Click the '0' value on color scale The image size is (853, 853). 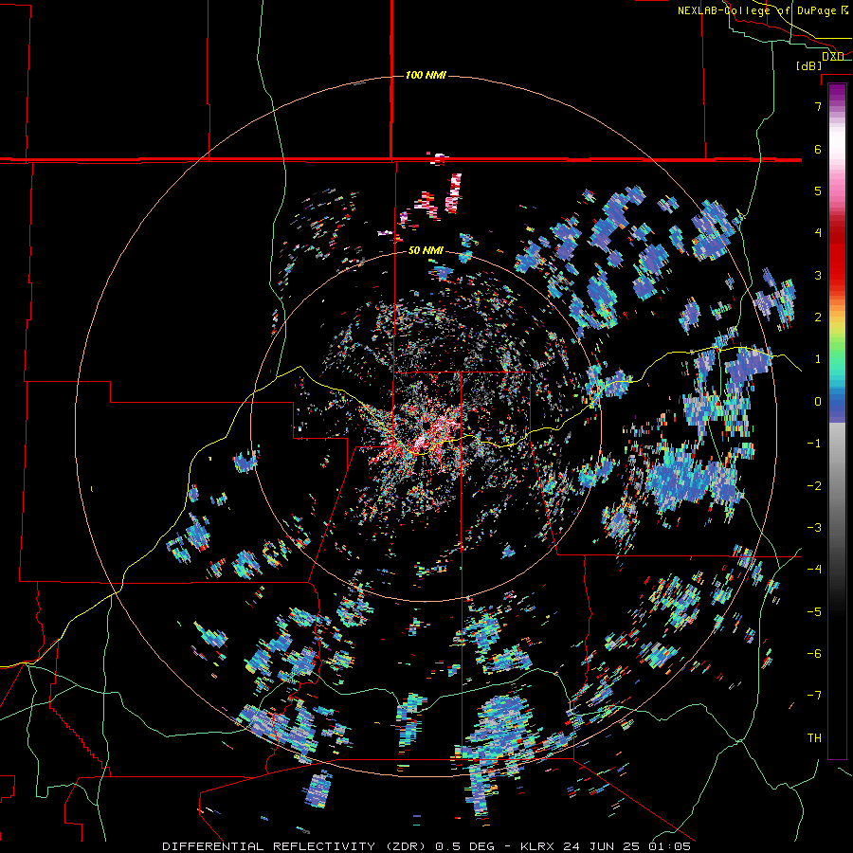(818, 402)
